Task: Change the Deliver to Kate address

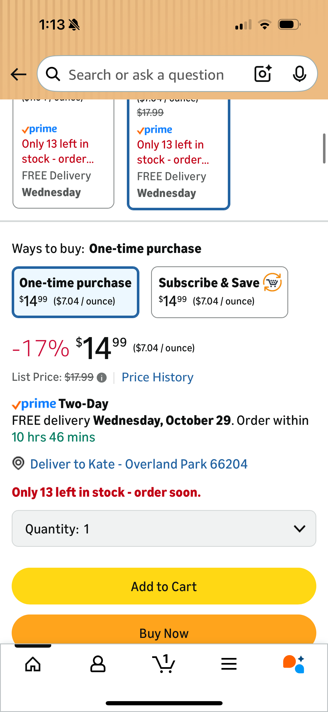Action: click(139, 464)
